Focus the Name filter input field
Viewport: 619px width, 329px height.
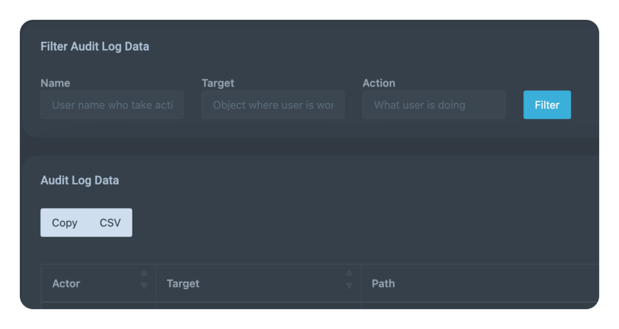pos(112,105)
